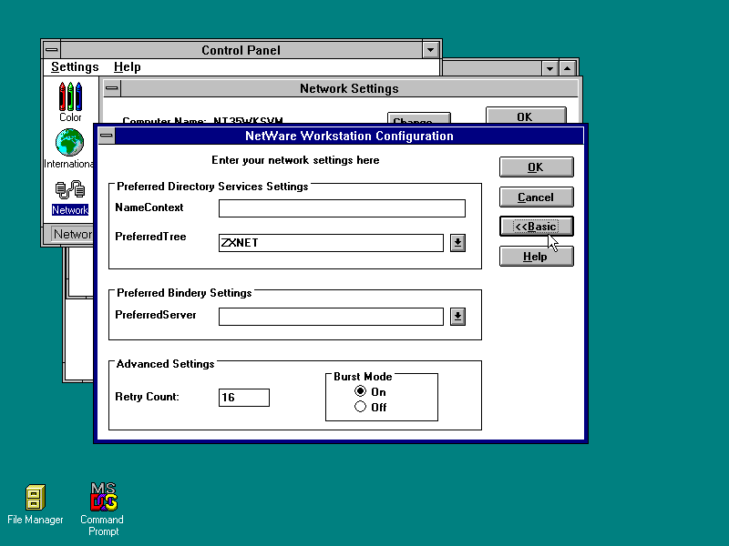Open Help for NetWare configuration
729x546 pixels.
click(536, 257)
